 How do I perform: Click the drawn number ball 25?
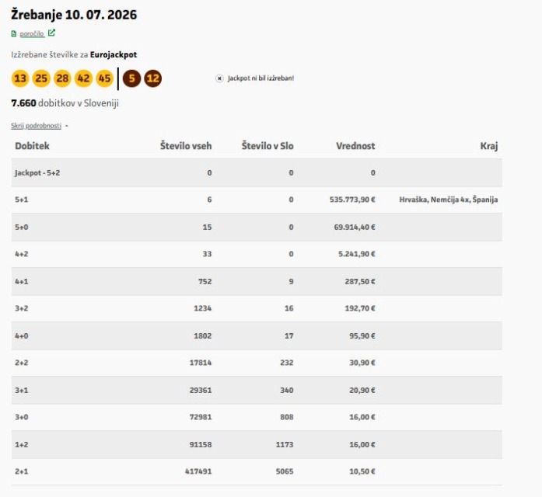click(41, 78)
